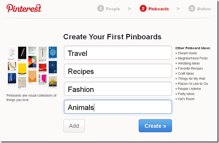Click the Pinterest logo

pos(24,8)
